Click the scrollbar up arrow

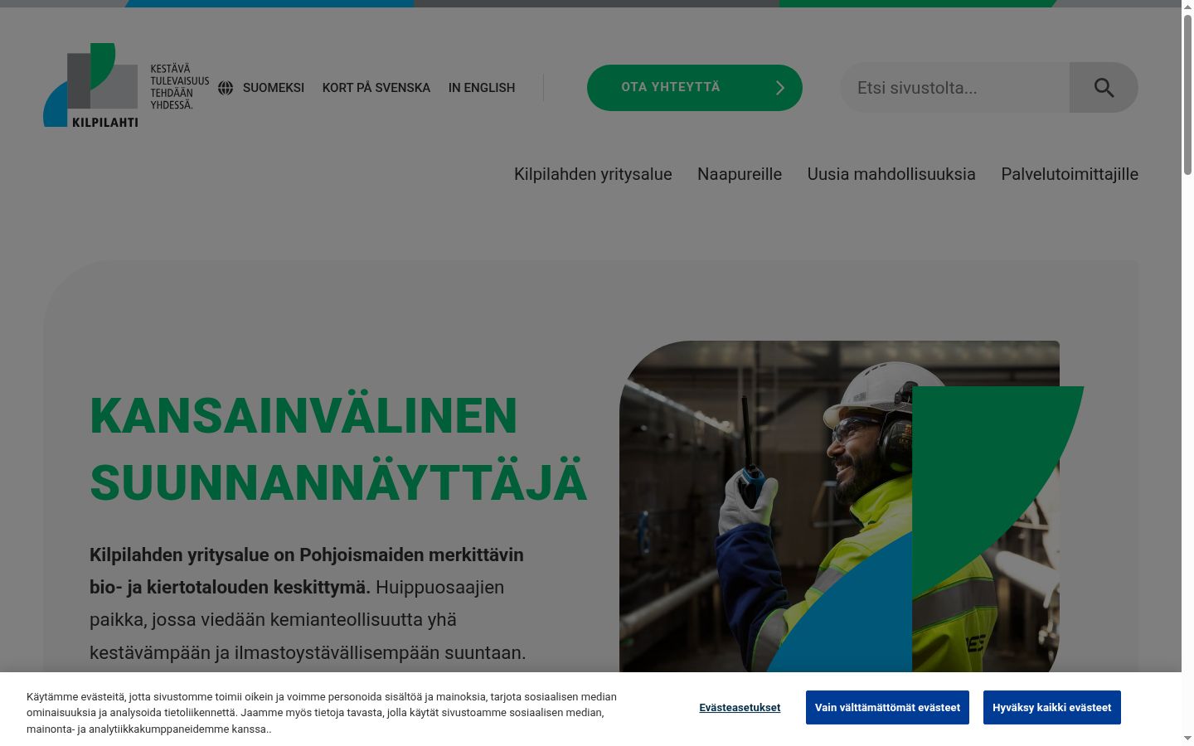click(x=1187, y=6)
